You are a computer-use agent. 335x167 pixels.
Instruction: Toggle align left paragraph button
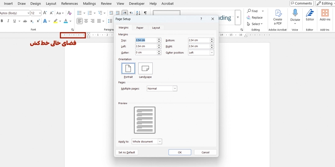80,21
